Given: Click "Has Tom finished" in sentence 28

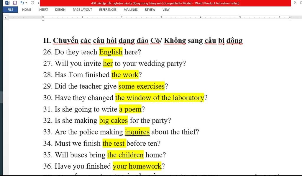Looking at the screenshot, I should coord(82,75).
